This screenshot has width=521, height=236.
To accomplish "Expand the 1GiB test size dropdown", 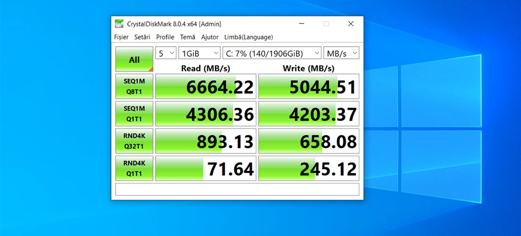I will [x=199, y=53].
